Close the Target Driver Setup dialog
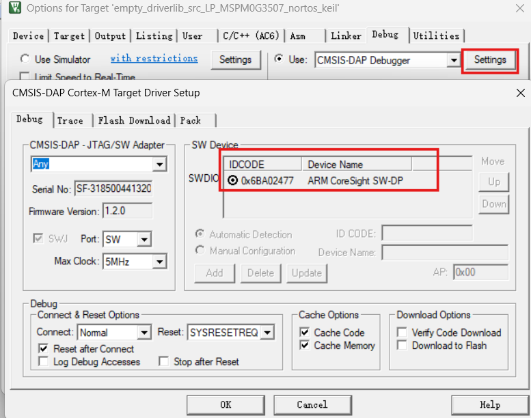This screenshot has width=531, height=418. click(521, 93)
